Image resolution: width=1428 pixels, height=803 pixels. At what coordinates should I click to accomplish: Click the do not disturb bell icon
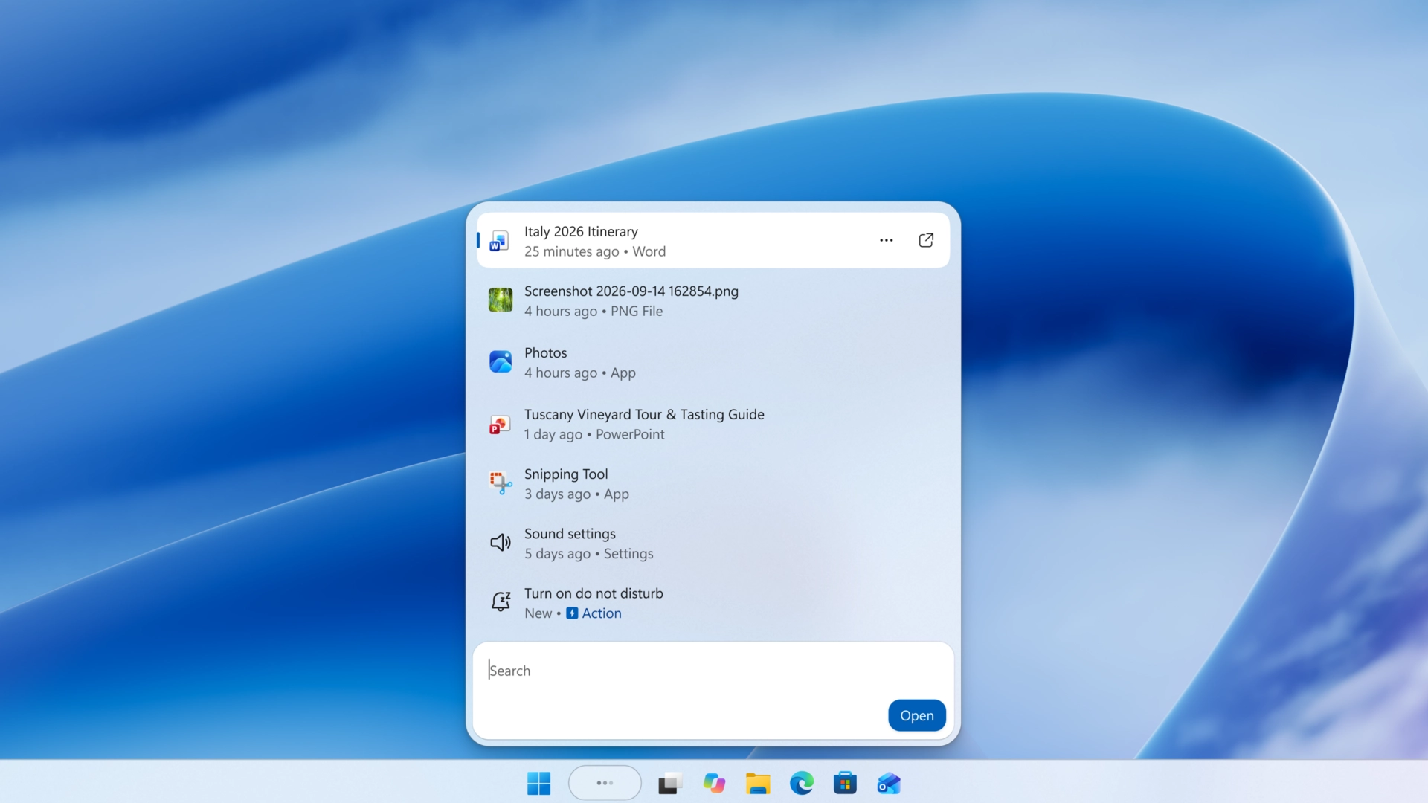500,602
